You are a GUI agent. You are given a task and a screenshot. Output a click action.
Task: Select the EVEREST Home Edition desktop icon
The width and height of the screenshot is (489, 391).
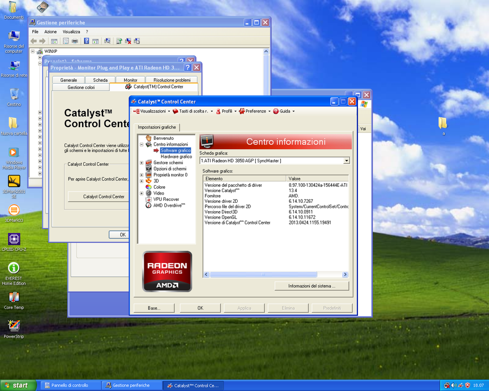pos(14,268)
